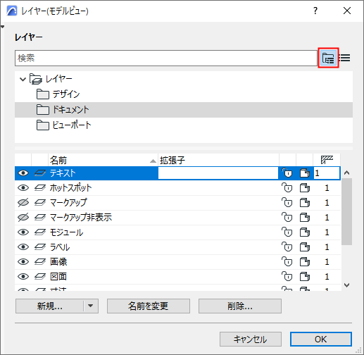Click solid/wireframe icon on ラベル layer
This screenshot has height=355, width=364.
pyautogui.click(x=305, y=247)
